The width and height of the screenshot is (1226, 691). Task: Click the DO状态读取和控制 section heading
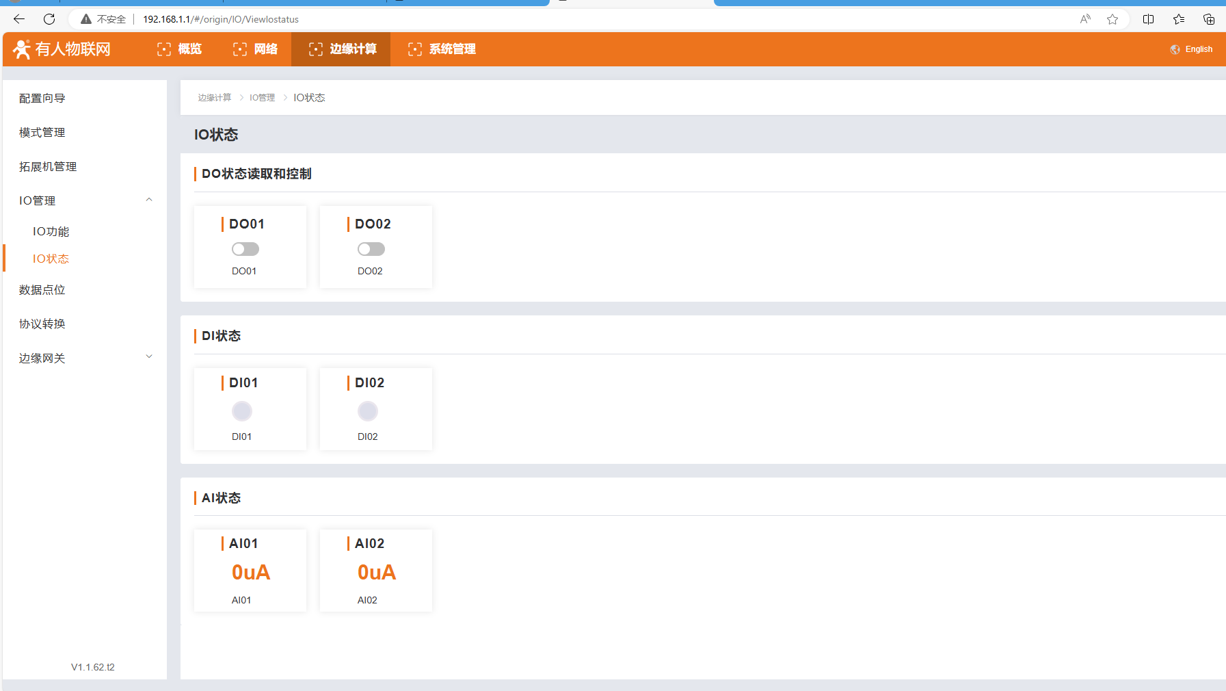(x=256, y=174)
